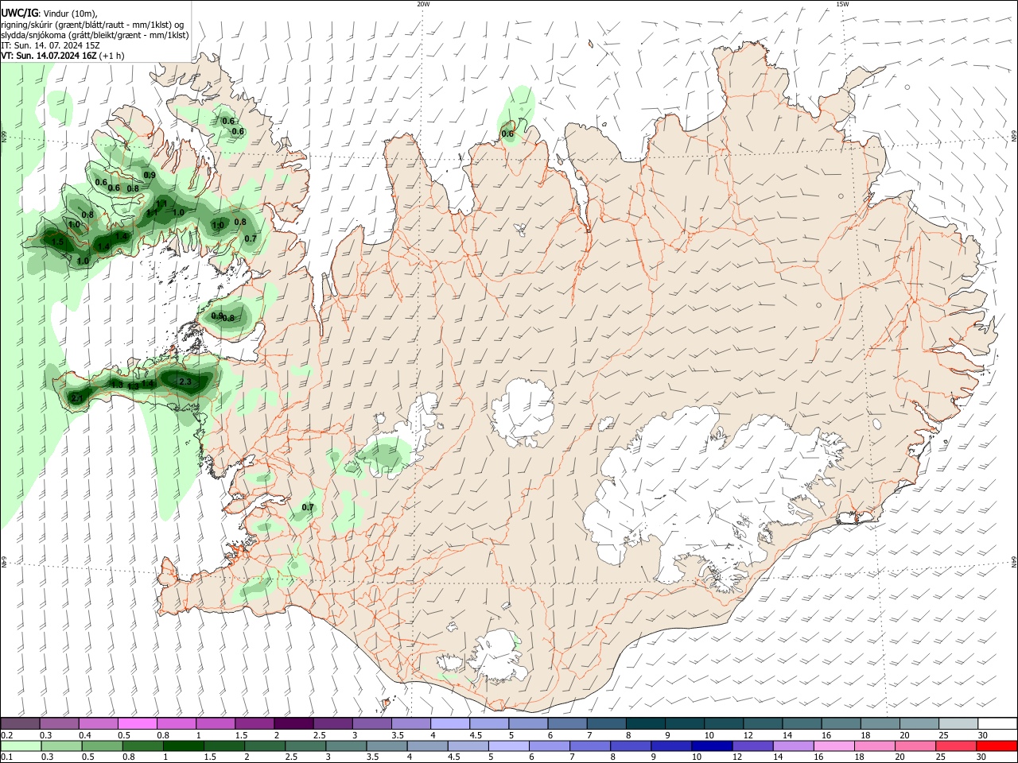Click the Mýrdalsjökull glacier near the south coast

pos(499,655)
